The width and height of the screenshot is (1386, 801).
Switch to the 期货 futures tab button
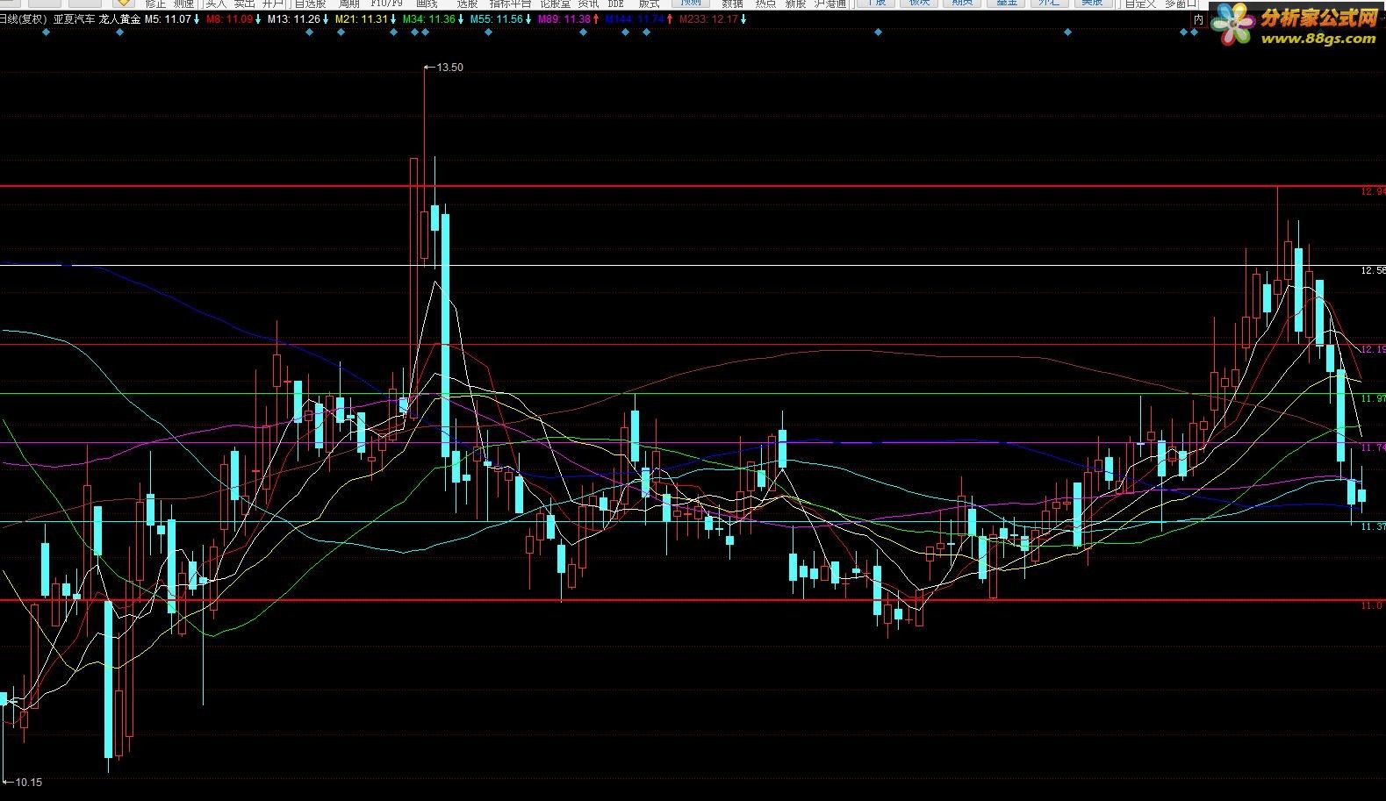pos(962,4)
